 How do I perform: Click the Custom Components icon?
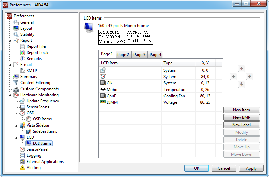point(16,89)
